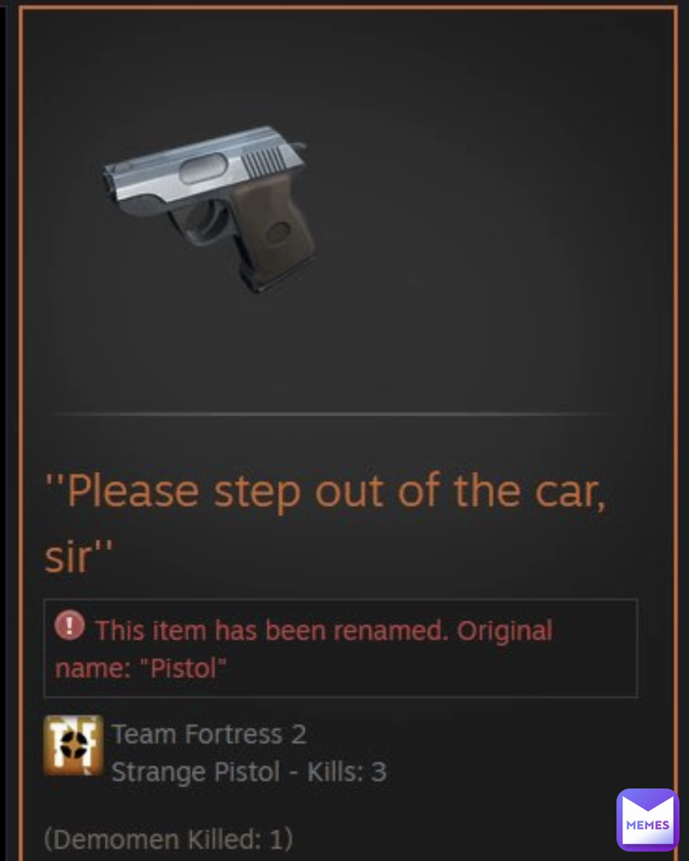Viewport: 689px width, 861px height.
Task: Select the Demomen Killed: 1 stat line
Action: point(168,840)
